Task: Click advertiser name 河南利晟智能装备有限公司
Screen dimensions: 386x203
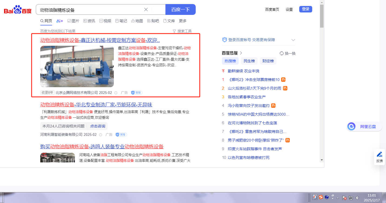Action: [x=61, y=135]
